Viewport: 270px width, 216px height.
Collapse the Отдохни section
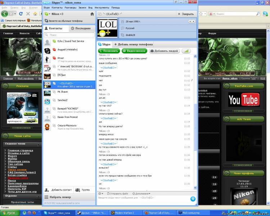pos(38,196)
